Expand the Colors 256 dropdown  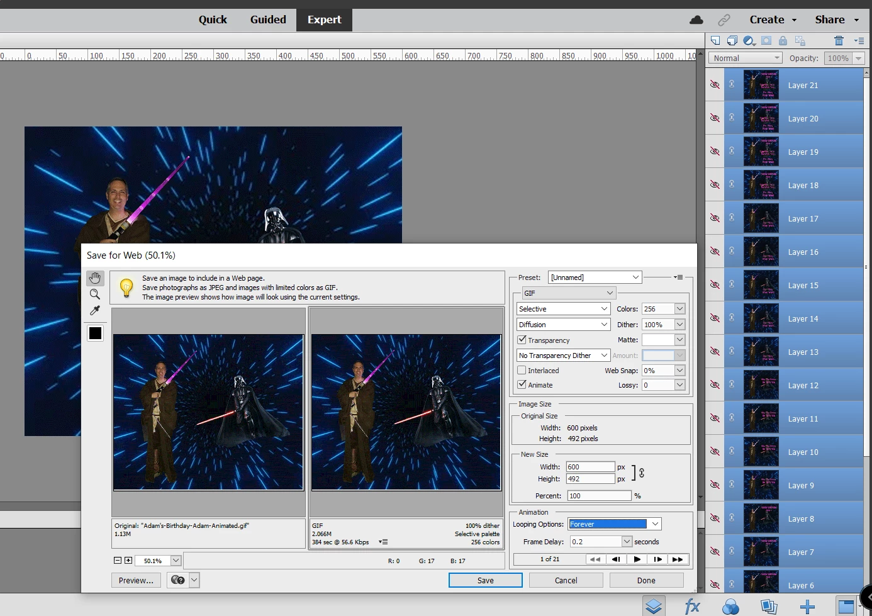click(679, 309)
